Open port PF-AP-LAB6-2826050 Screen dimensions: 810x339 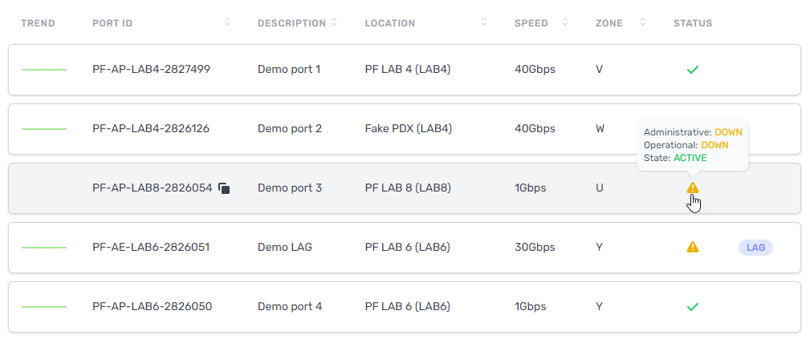153,307
